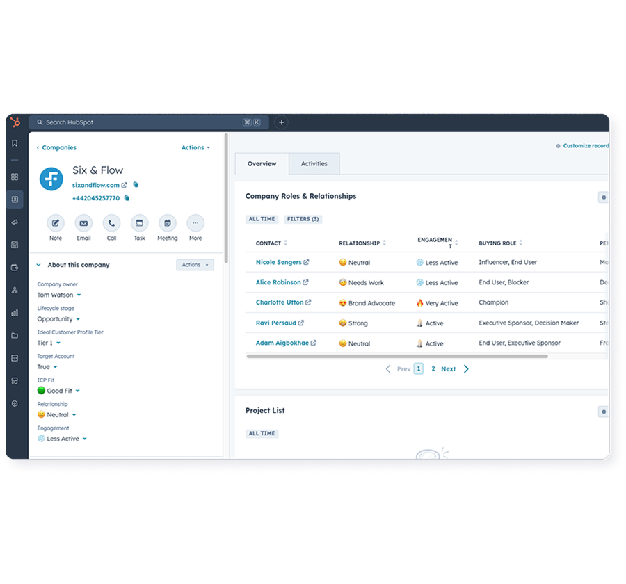
Task: Open Ravi Persaud external link icon
Action: coord(301,323)
